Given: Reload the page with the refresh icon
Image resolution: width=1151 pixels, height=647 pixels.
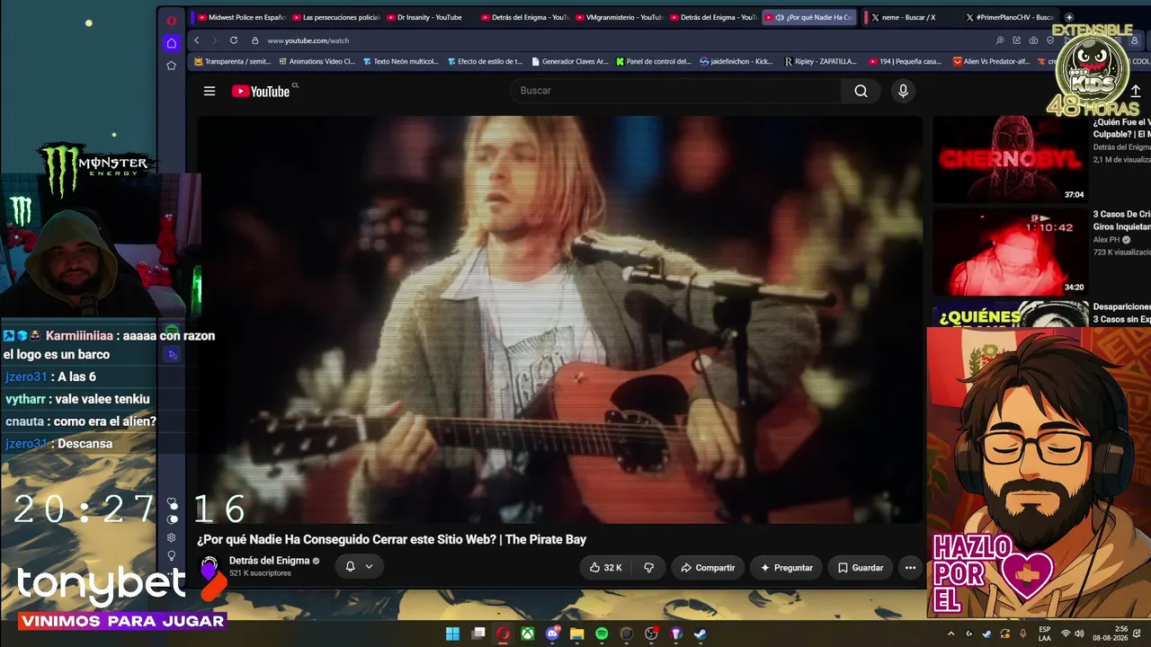Looking at the screenshot, I should coord(234,40).
